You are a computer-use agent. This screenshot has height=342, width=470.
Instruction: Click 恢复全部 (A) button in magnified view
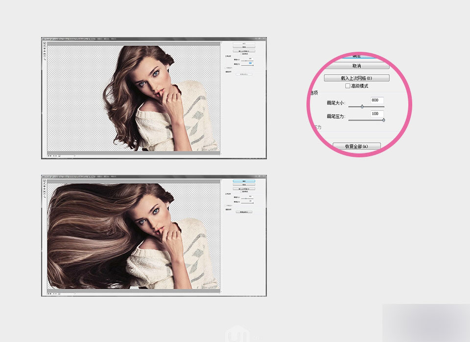coord(357,146)
